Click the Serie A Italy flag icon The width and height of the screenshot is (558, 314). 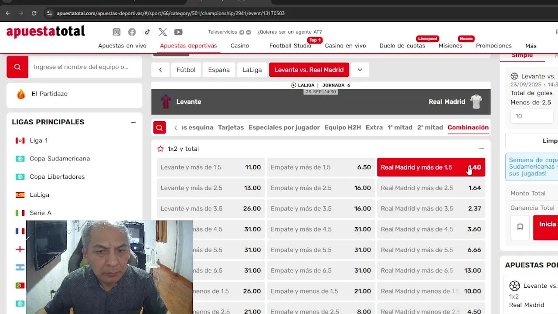[20, 213]
